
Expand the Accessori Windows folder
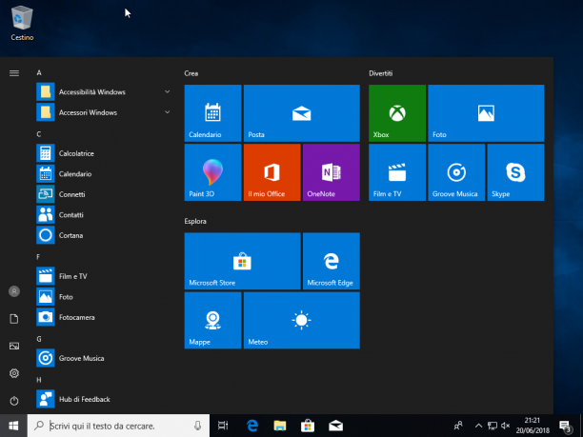(x=104, y=112)
